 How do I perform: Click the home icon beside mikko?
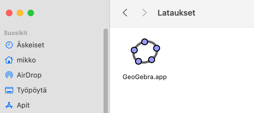pyautogui.click(x=9, y=60)
